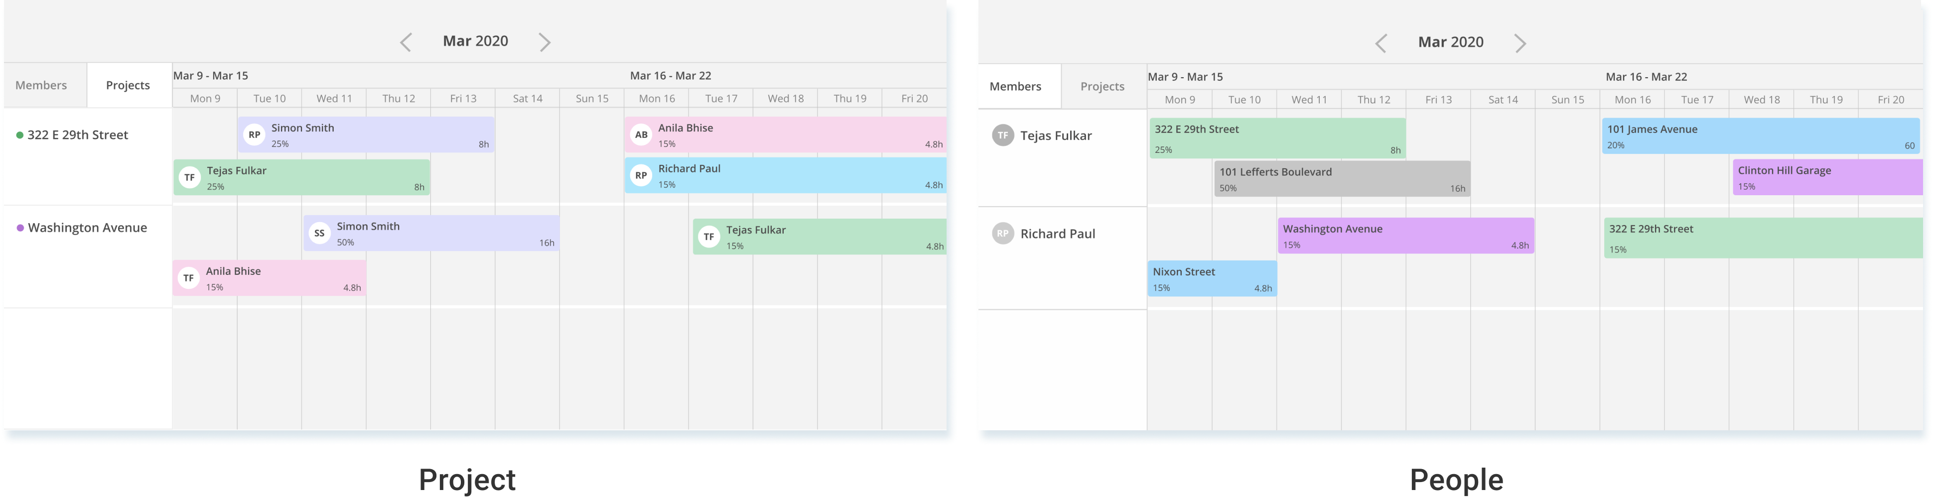1933x498 pixels.
Task: Select the Wed 11 column header in Project view
Action: pyautogui.click(x=334, y=99)
